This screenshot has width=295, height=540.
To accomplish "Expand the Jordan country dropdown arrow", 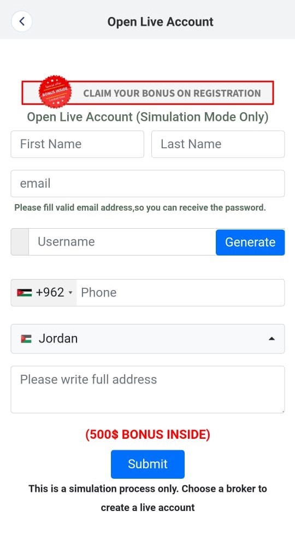I will click(x=272, y=339).
